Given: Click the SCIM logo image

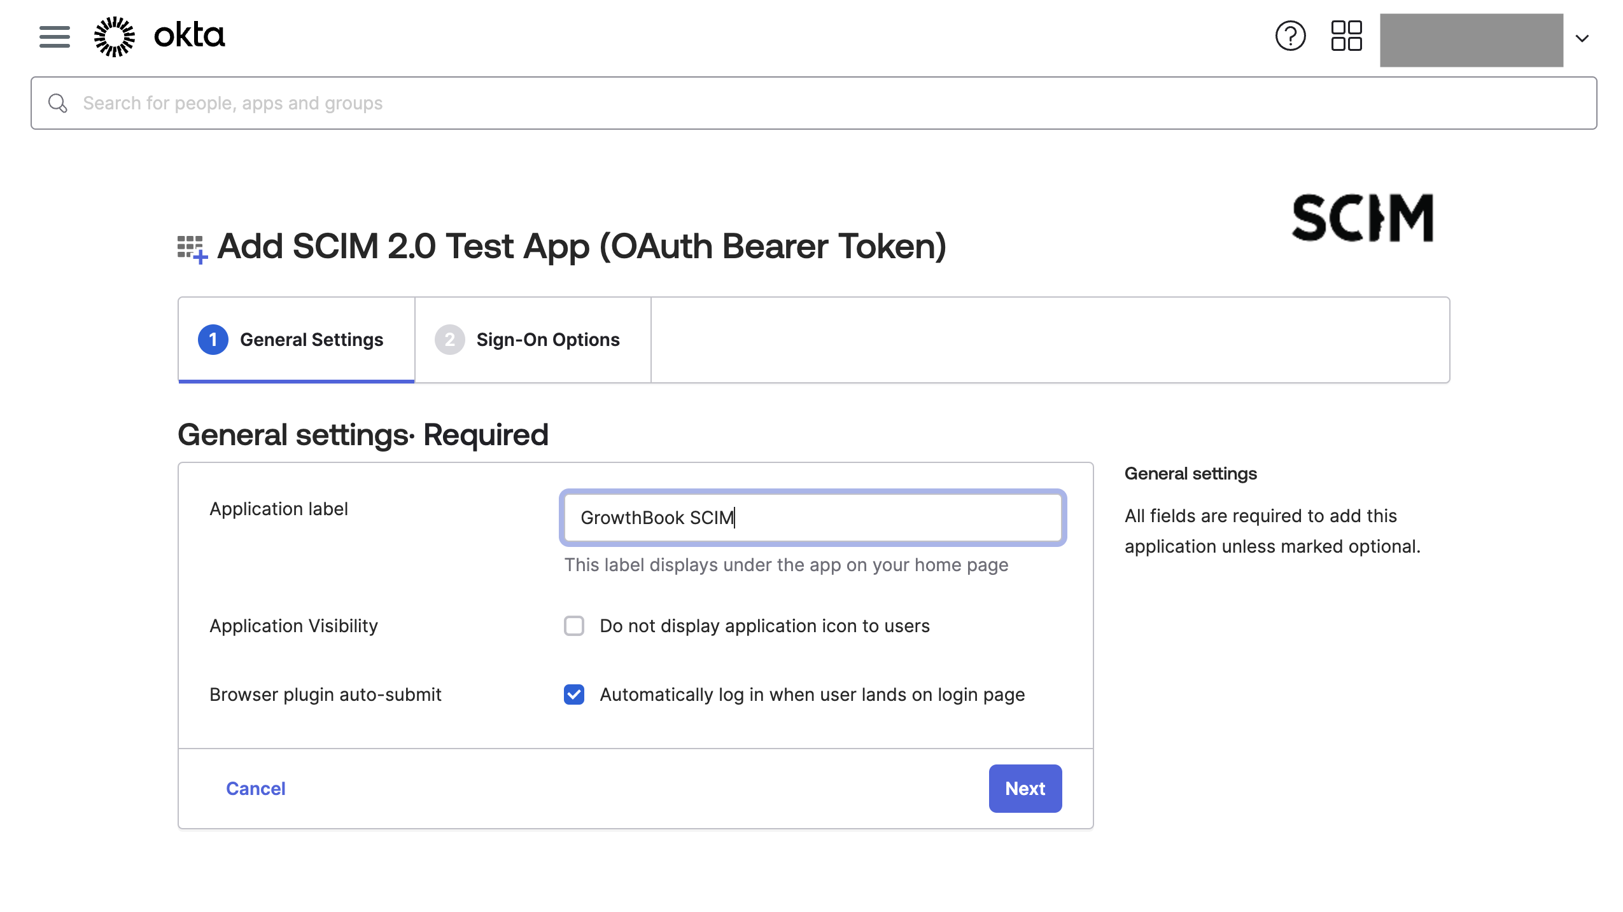Looking at the screenshot, I should click(1363, 218).
